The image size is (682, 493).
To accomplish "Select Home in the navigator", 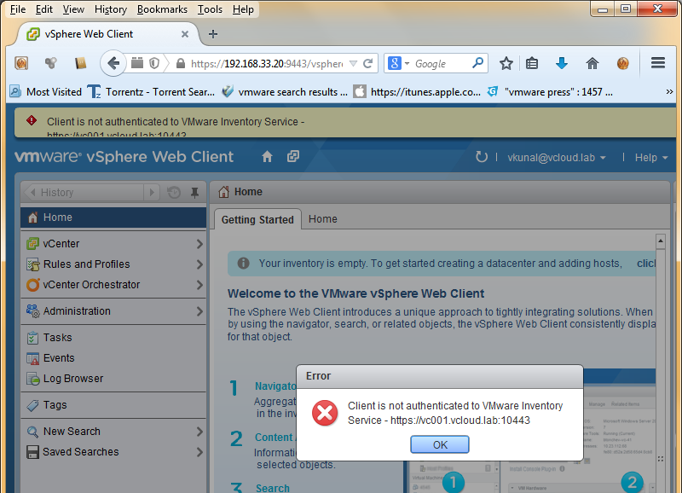I will (x=113, y=217).
